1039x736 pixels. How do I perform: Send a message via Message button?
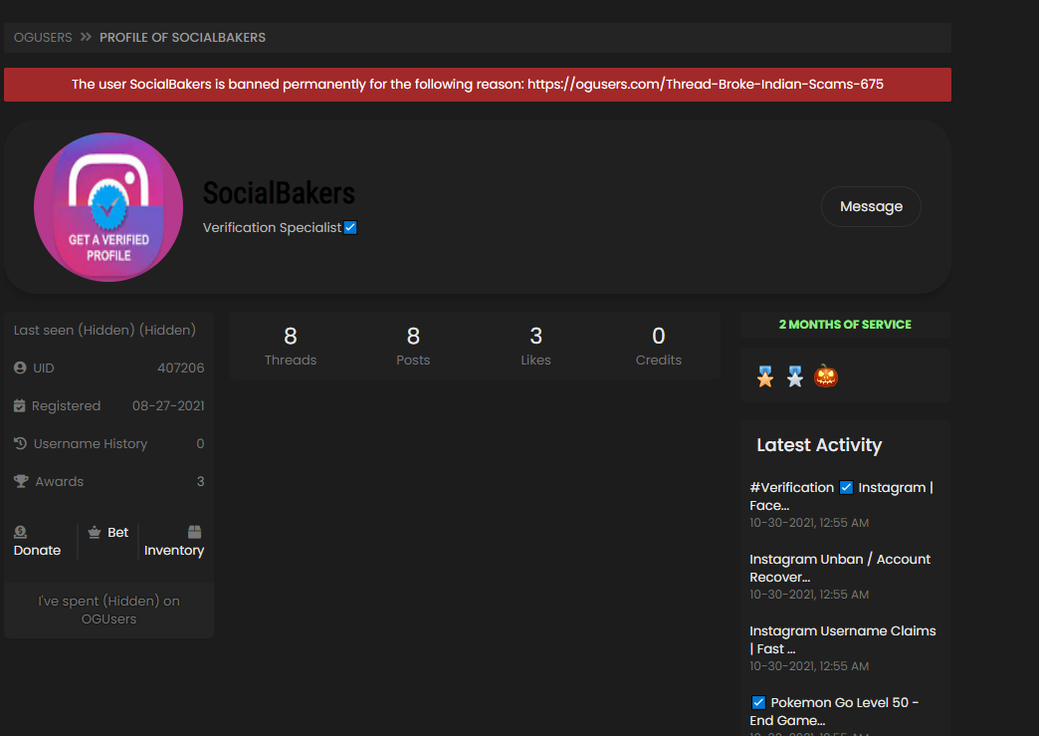click(871, 206)
